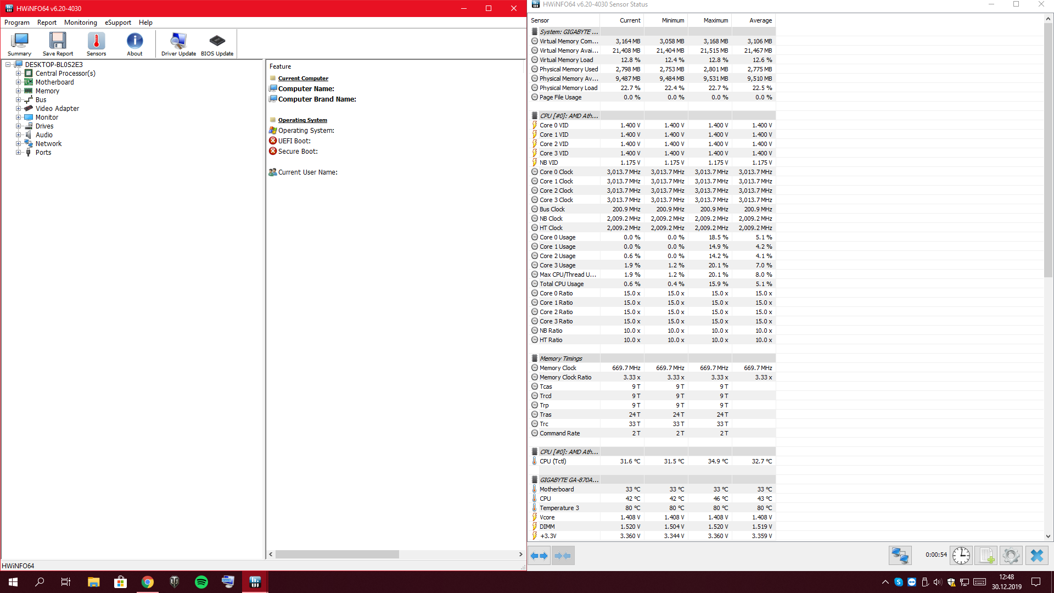
Task: Open the Monitoring menu
Action: [80, 23]
